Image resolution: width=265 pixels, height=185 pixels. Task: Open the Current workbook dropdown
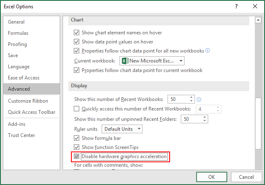[181, 61]
